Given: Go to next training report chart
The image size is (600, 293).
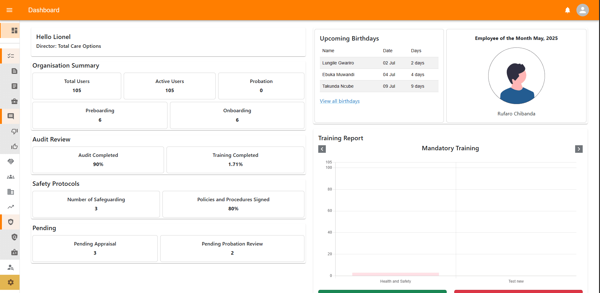Looking at the screenshot, I should 579,149.
